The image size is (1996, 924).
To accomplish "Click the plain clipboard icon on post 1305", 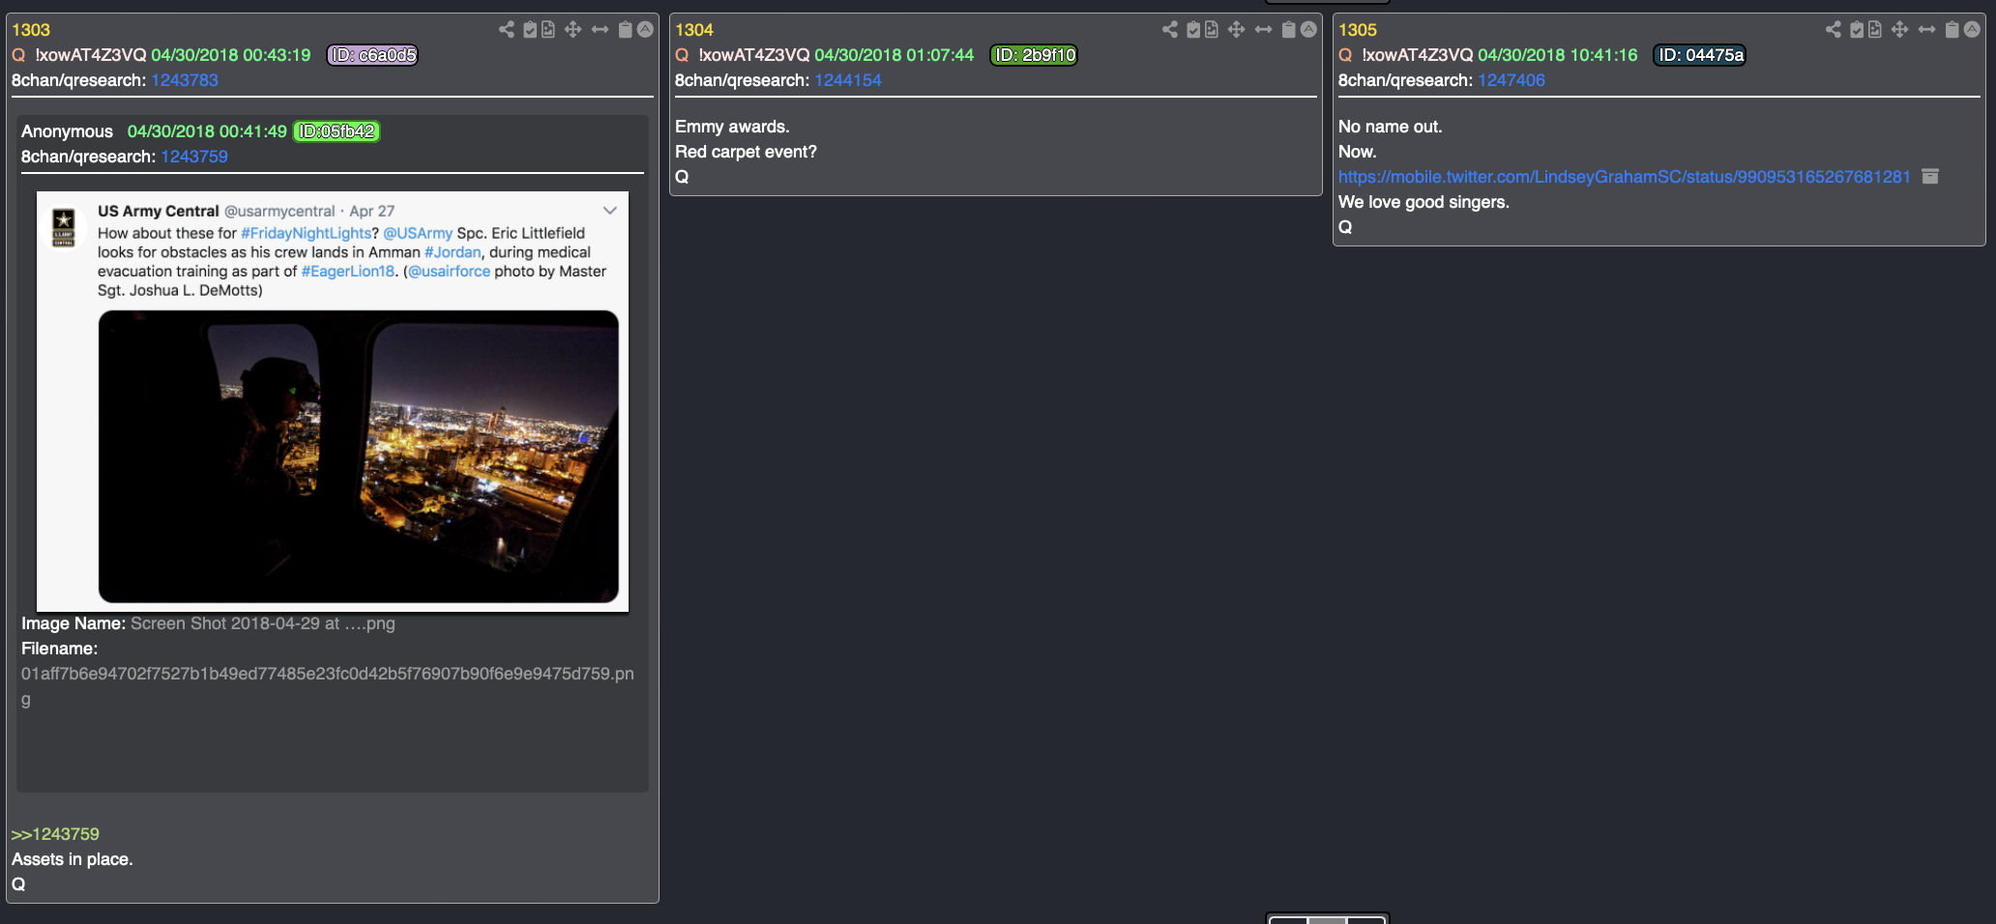I will pyautogui.click(x=1952, y=30).
